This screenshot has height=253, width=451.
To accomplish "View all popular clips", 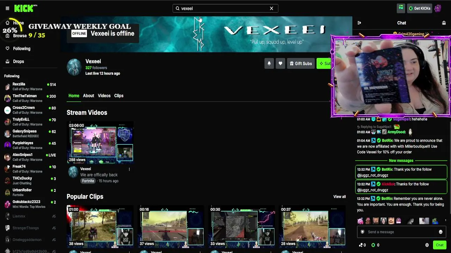I will tap(340, 197).
